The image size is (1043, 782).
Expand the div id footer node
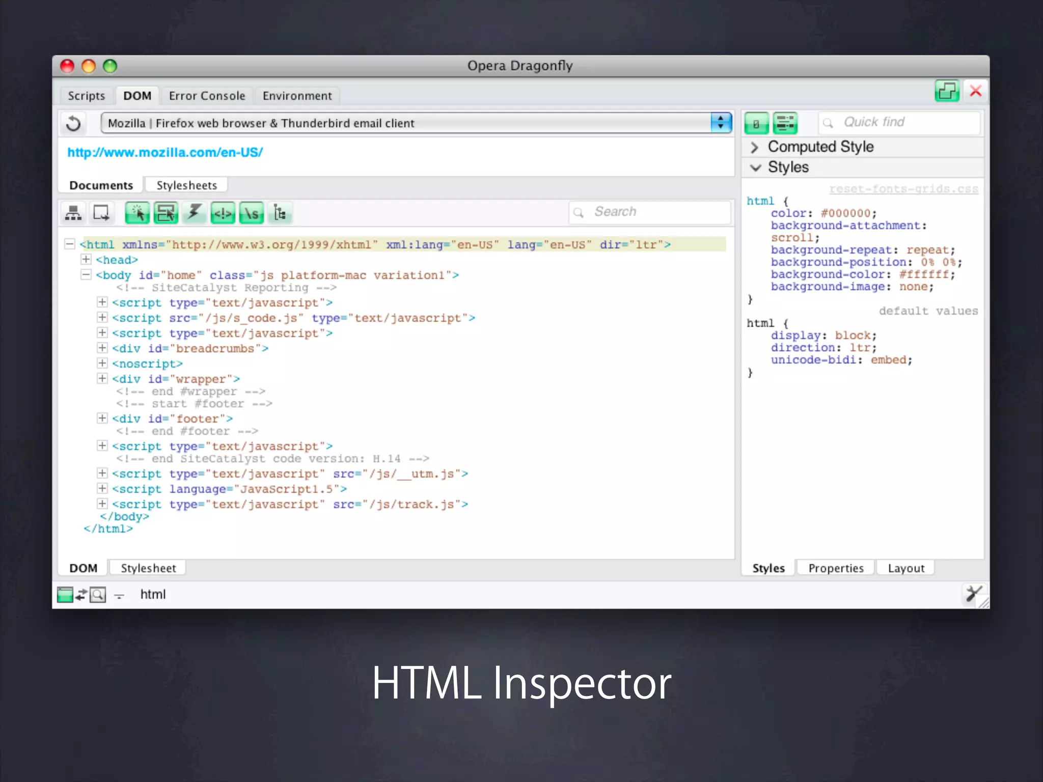click(102, 418)
